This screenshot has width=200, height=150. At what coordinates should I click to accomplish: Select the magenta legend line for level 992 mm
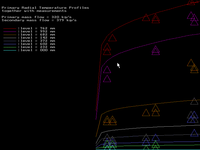point(10,31)
